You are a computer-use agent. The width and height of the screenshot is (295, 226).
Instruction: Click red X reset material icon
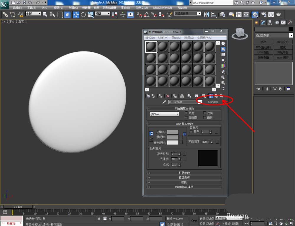pos(168,96)
